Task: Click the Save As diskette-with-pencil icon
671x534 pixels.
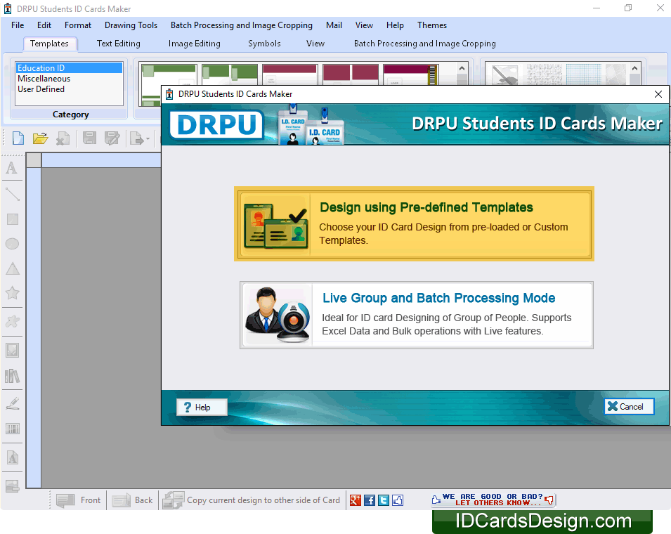Action: pyautogui.click(x=112, y=138)
